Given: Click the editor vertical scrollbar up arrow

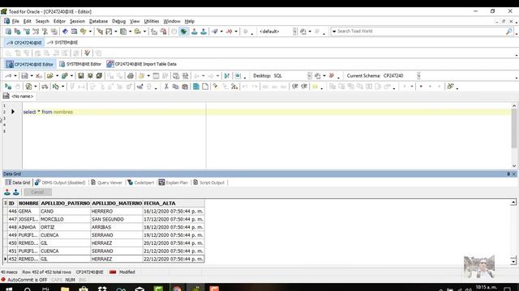Looking at the screenshot, I should click(x=514, y=106).
